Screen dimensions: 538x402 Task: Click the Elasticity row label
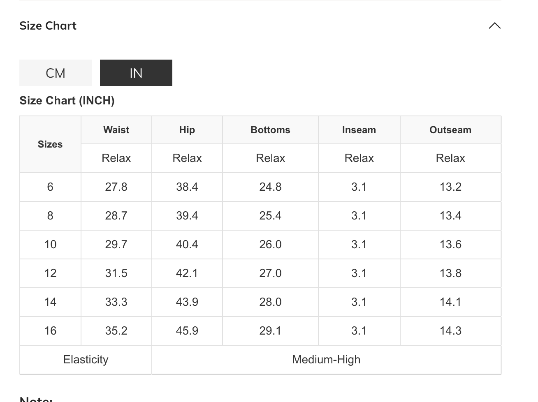point(86,360)
